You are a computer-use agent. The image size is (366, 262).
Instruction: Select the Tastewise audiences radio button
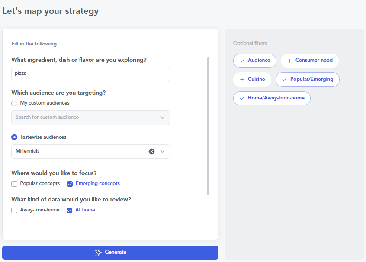pyautogui.click(x=14, y=137)
